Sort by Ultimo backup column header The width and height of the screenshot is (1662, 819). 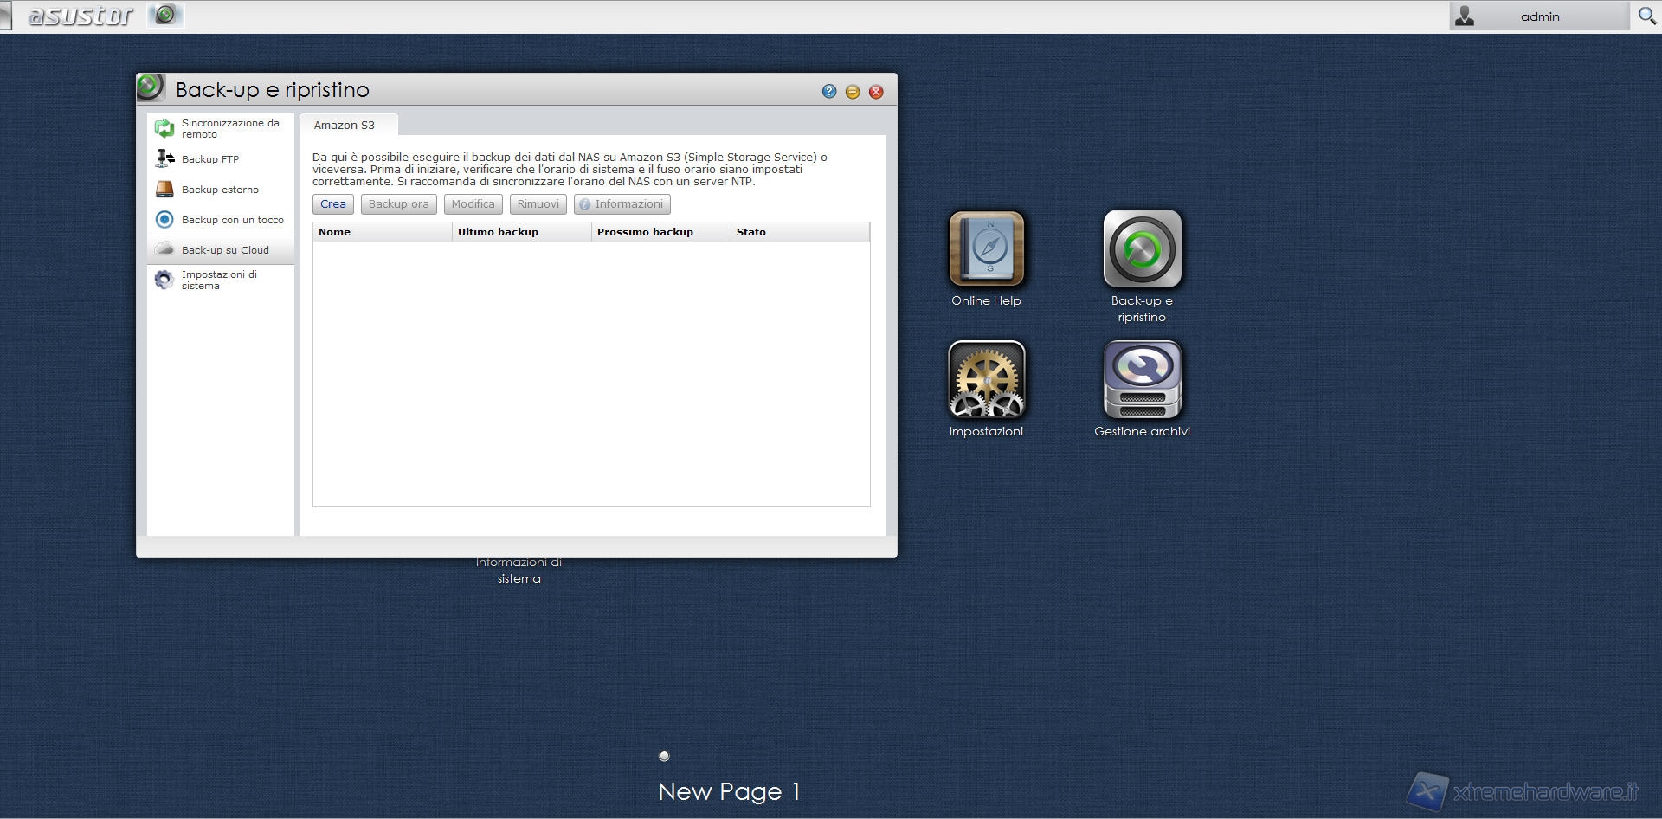click(x=520, y=232)
